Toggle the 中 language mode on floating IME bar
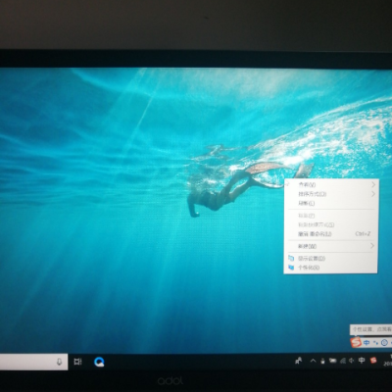 [367, 342]
